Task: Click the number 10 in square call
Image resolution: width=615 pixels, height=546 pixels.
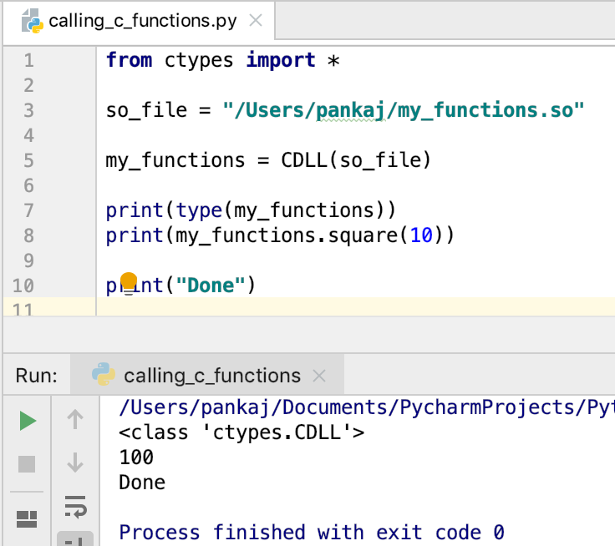Action: [x=421, y=235]
